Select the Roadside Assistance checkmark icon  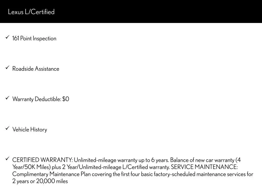click(x=7, y=67)
